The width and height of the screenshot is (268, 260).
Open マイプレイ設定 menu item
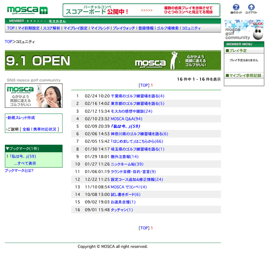(x=75, y=28)
